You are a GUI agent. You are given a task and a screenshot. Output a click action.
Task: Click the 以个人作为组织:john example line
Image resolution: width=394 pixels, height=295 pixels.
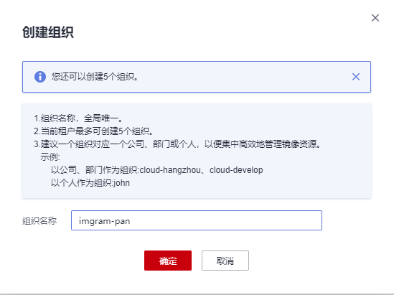coord(90,183)
